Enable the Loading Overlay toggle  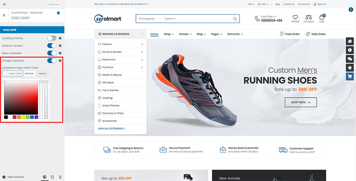(x=52, y=38)
